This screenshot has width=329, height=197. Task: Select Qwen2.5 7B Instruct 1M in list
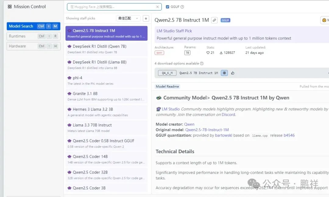pos(106,33)
